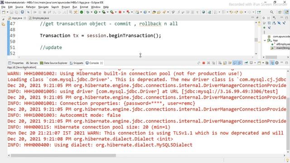The height and width of the screenshot is (163, 290).
Task: Click the Pin Console icon
Action: point(246,63)
